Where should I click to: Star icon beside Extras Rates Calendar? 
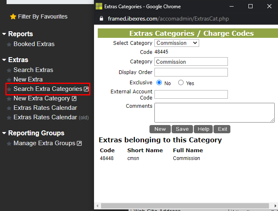tap(9, 108)
